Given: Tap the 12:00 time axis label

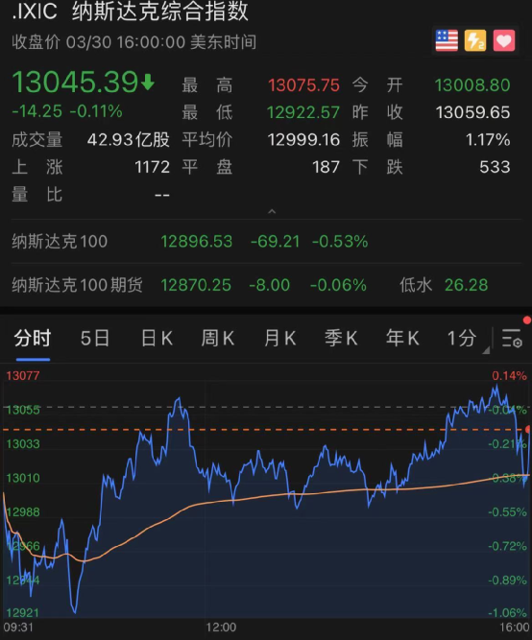Looking at the screenshot, I should coord(221,627).
